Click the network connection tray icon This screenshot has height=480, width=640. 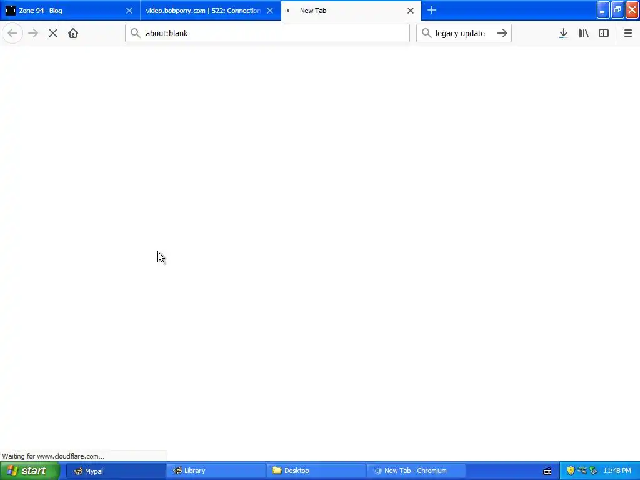[x=582, y=471]
